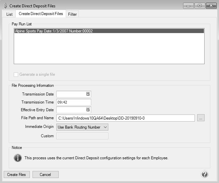This screenshot has width=219, height=183.
Task: Toggle the Generate a single file checkbox
Action: tap(16, 74)
